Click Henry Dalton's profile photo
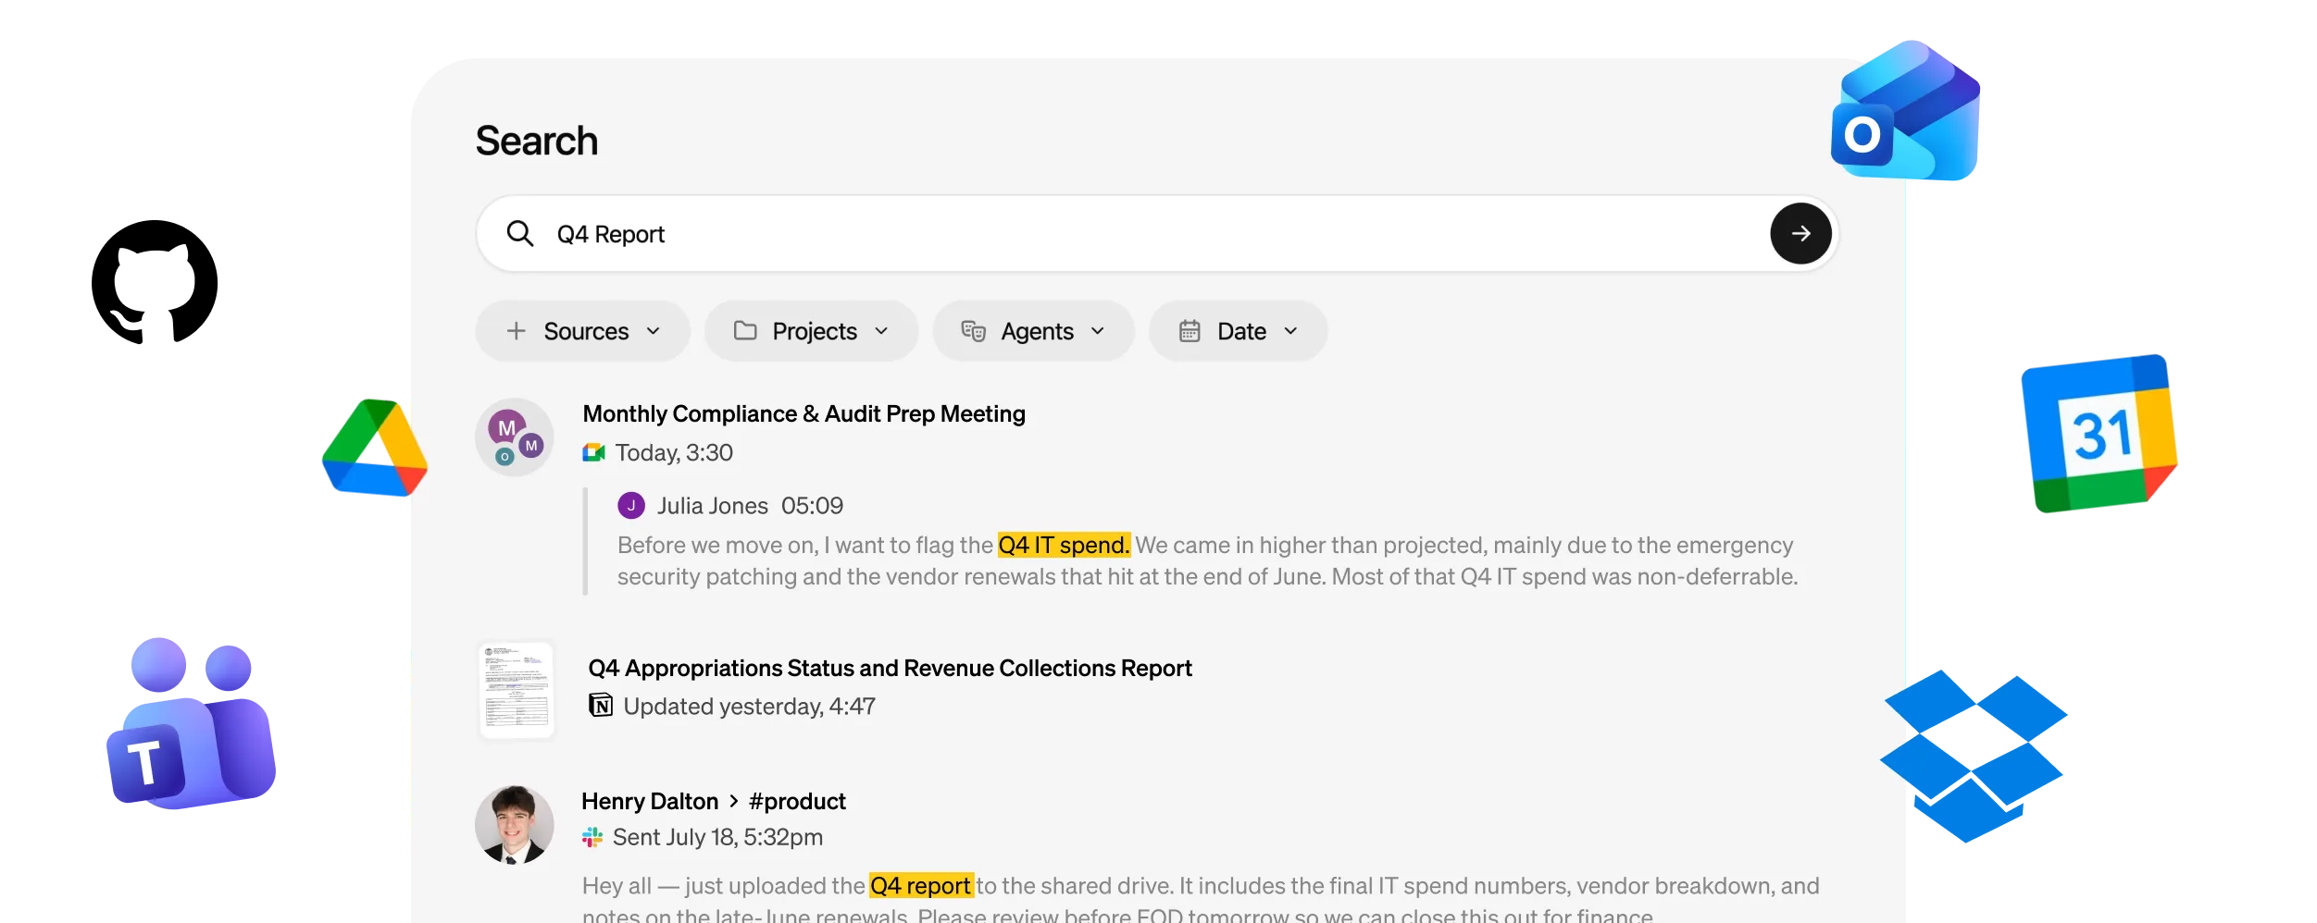The width and height of the screenshot is (2317, 923). [x=515, y=825]
